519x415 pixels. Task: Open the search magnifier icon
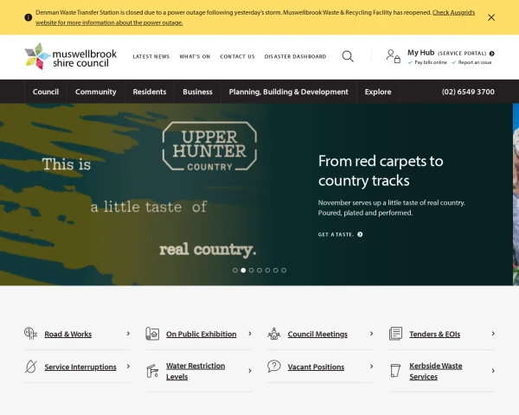(348, 56)
